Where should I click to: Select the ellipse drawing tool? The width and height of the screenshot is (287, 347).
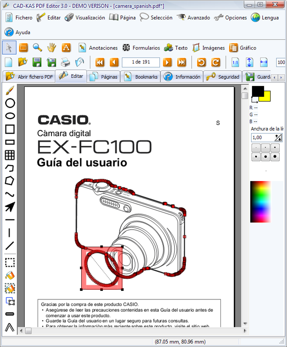(x=10, y=116)
